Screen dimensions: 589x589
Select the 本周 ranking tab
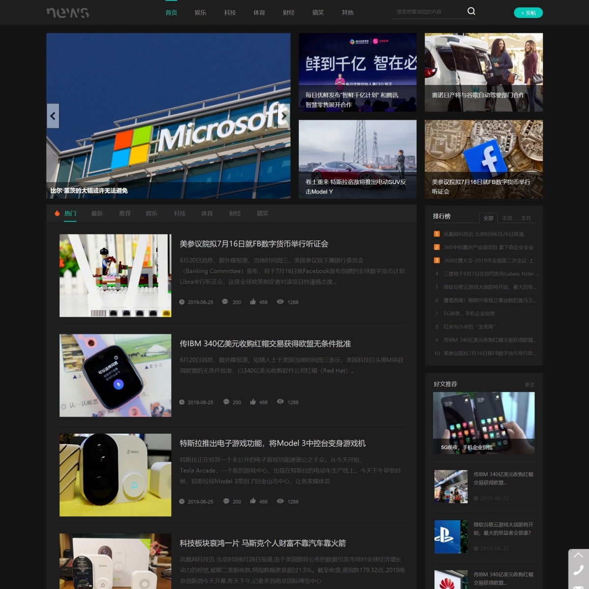pyautogui.click(x=507, y=218)
